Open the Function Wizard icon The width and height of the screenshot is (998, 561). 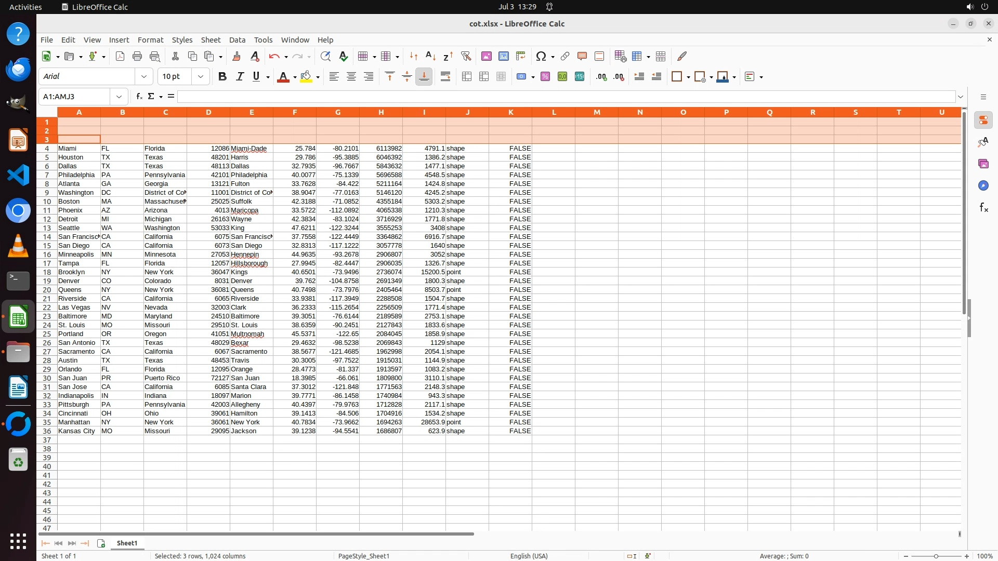coord(139,97)
